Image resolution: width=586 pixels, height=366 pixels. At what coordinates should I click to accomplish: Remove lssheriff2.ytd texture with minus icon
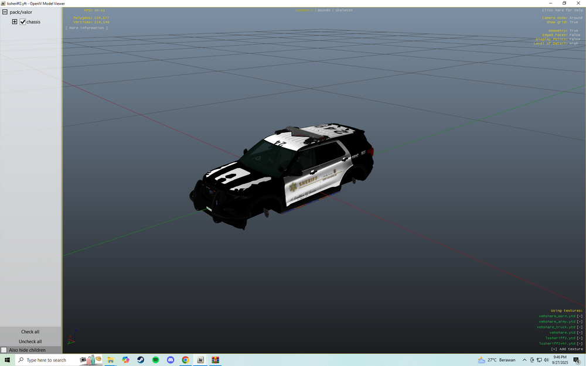580,338
